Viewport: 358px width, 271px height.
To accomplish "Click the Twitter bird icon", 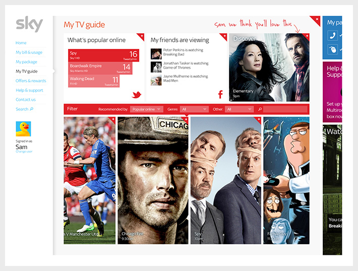I will pos(137,94).
